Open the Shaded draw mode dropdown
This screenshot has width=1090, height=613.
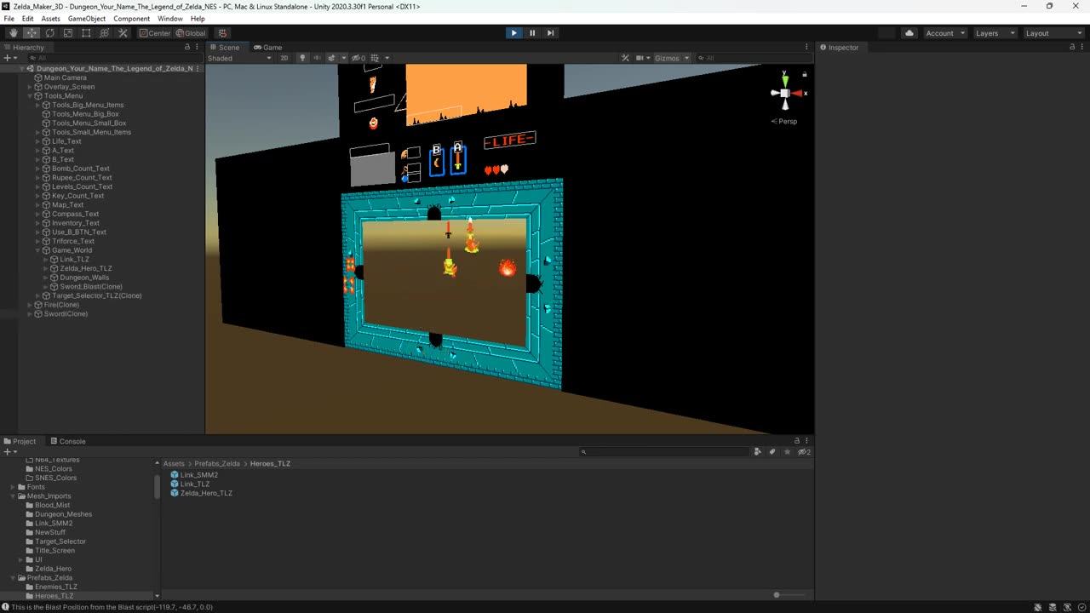tap(239, 58)
